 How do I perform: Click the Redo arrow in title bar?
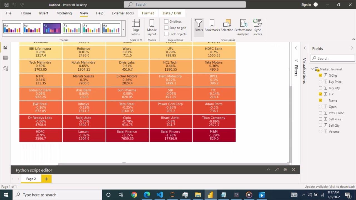click(22, 5)
